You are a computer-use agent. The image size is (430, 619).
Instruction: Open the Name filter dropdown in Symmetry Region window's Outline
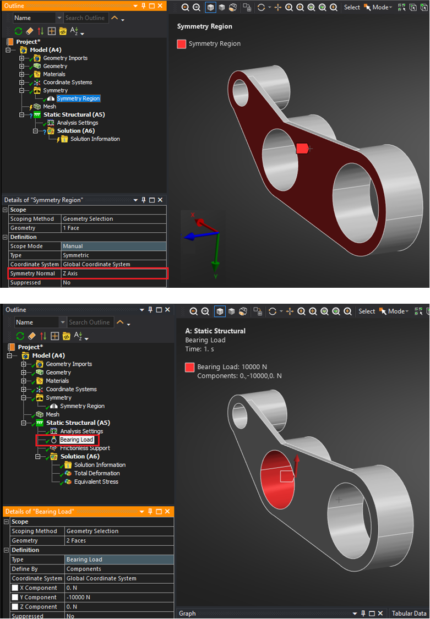(x=59, y=18)
